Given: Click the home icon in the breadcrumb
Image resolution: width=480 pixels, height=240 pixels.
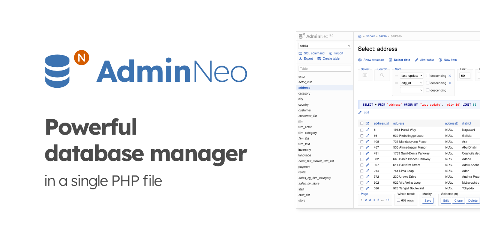Looking at the screenshot, I should [x=360, y=36].
